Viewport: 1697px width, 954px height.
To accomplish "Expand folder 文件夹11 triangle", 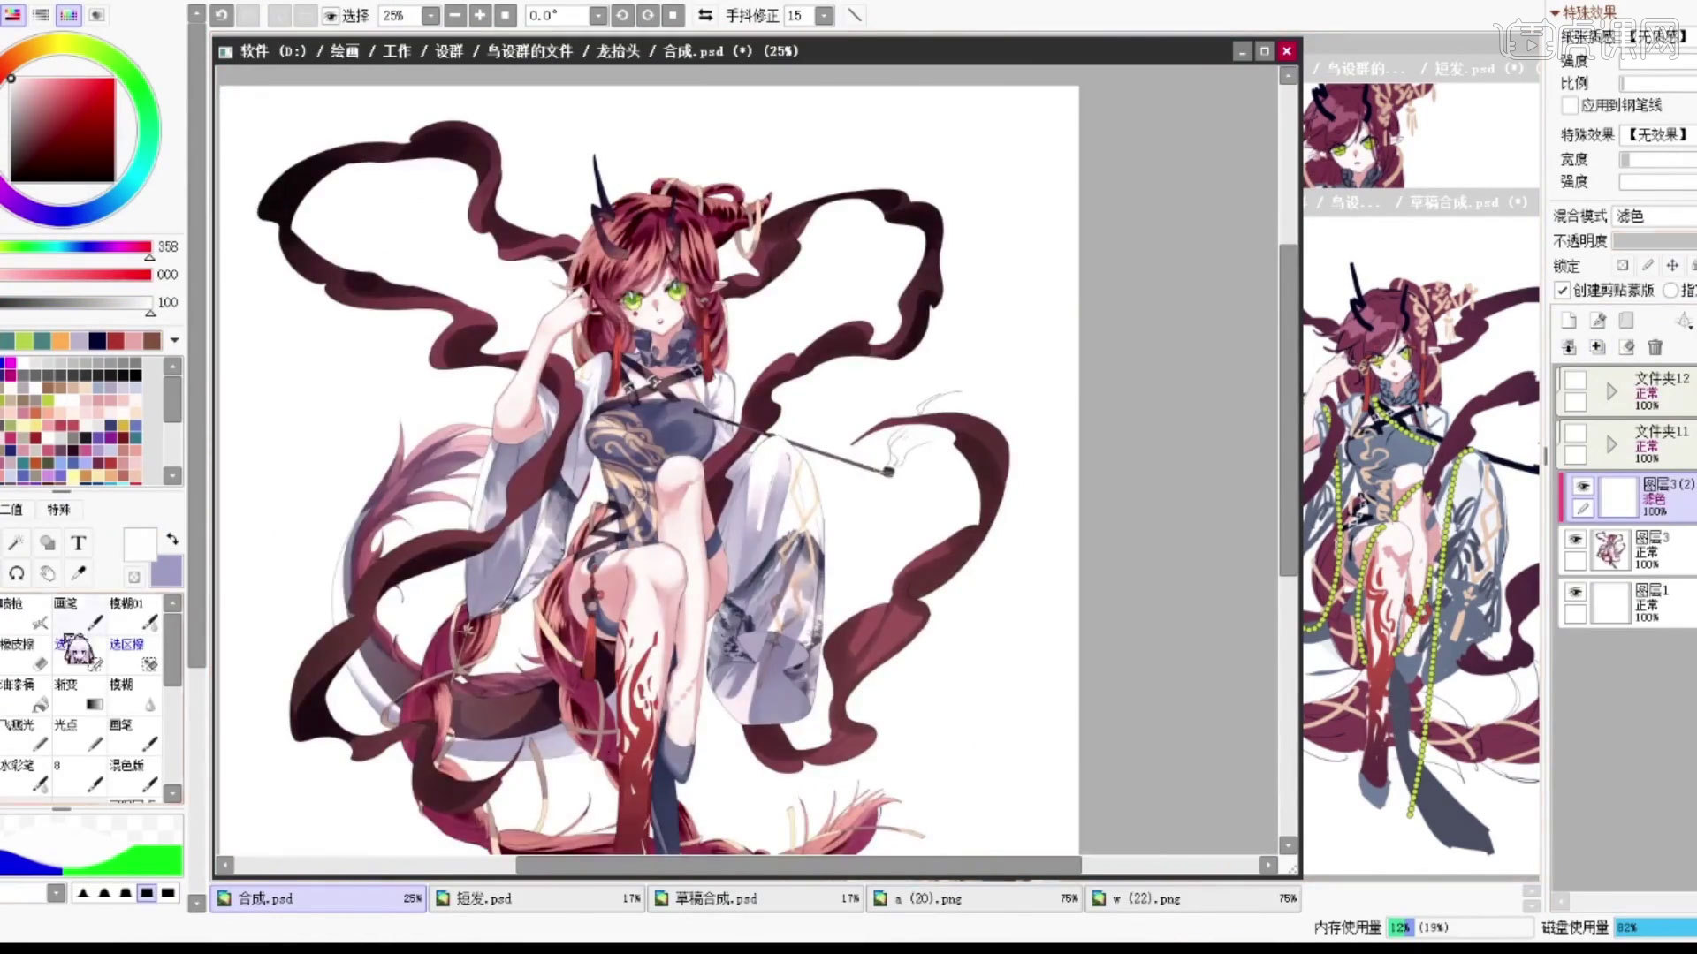I will coord(1612,443).
